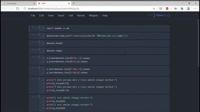Open the File menu
Image resolution: width=200 pixels, height=112 pixels.
point(33,16)
